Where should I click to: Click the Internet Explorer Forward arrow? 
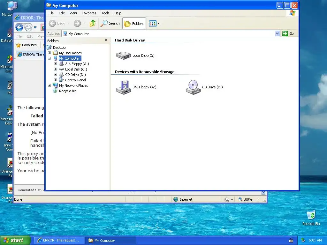point(28,27)
